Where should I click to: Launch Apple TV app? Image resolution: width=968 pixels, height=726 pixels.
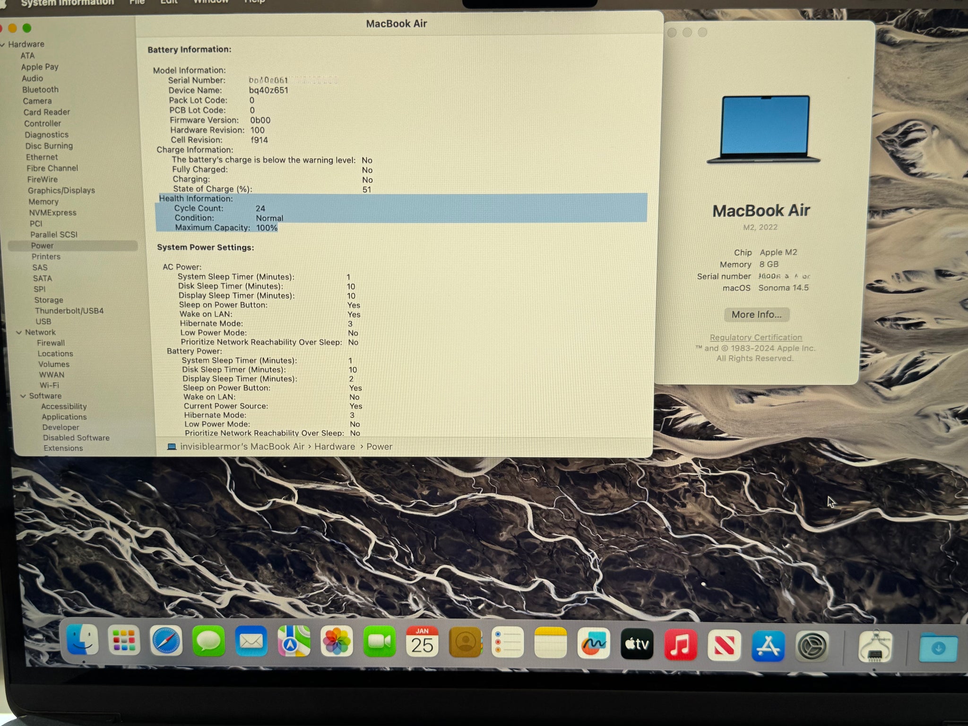(637, 644)
